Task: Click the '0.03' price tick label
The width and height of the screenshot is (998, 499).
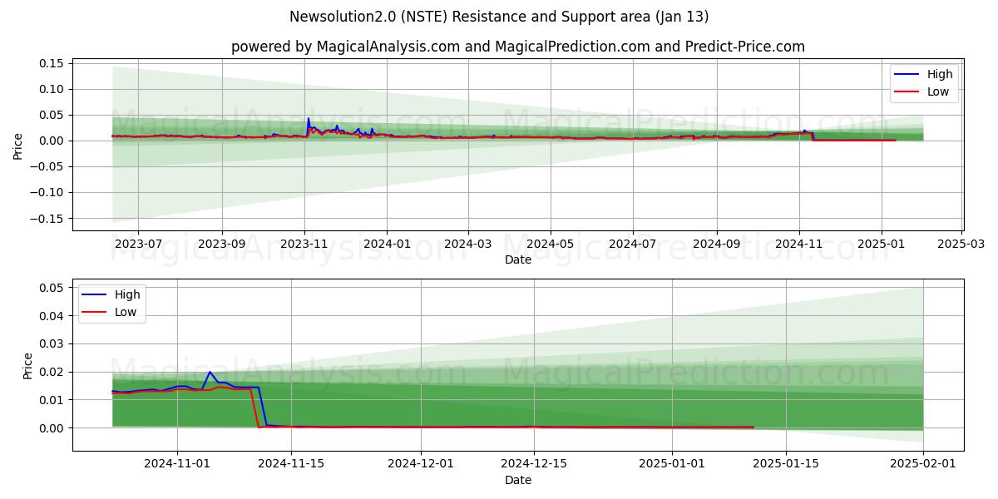Action: tap(52, 343)
